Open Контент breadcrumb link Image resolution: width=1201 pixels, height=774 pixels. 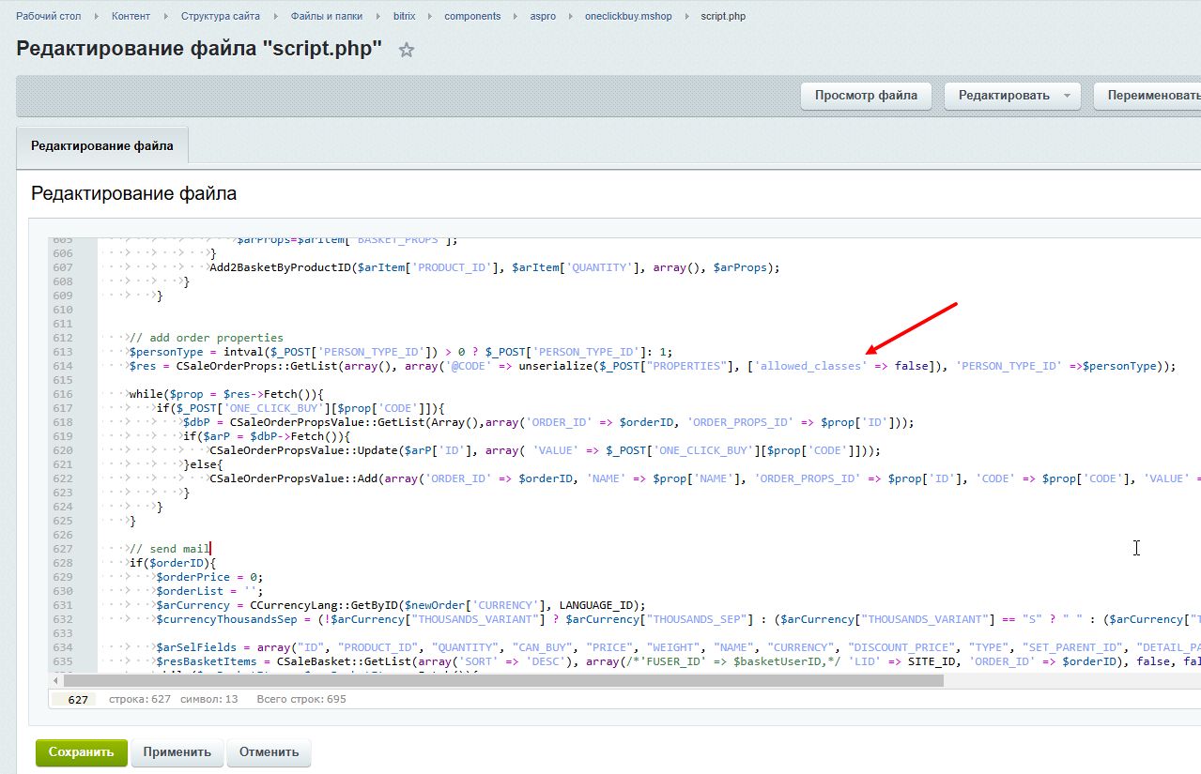131,17
